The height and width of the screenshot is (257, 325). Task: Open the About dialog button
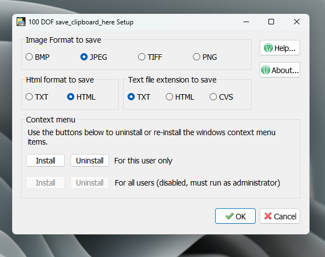pyautogui.click(x=280, y=70)
